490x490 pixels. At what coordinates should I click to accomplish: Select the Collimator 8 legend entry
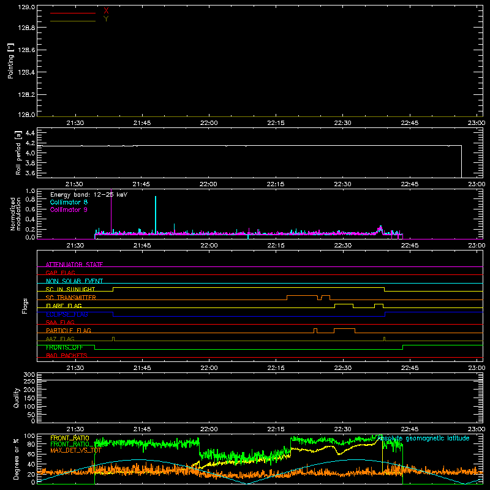point(69,202)
